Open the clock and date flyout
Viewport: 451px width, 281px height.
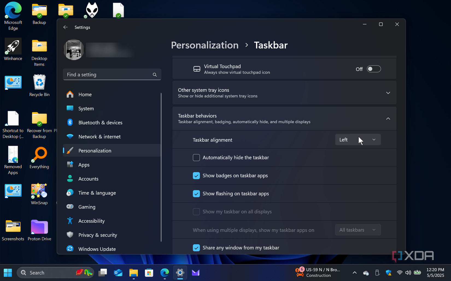click(435, 273)
